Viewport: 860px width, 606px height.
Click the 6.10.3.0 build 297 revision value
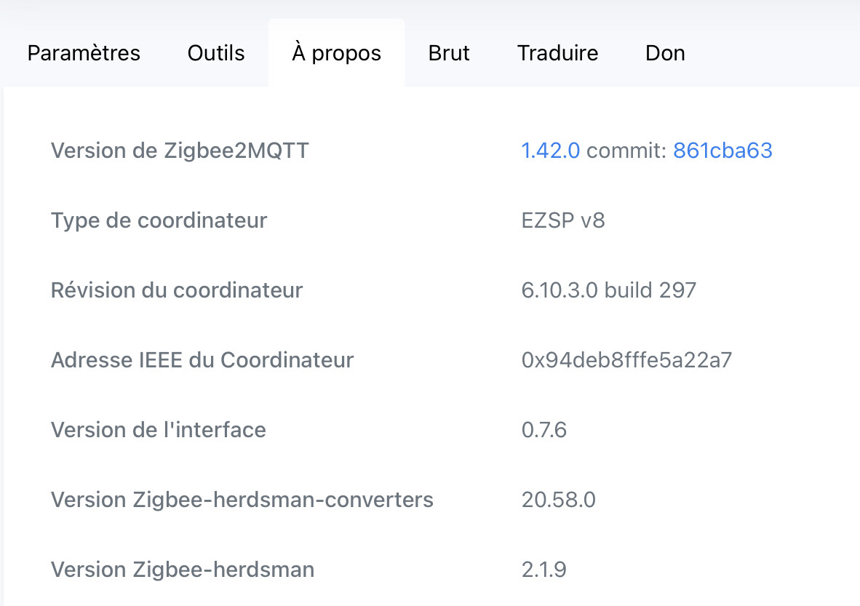tap(609, 290)
